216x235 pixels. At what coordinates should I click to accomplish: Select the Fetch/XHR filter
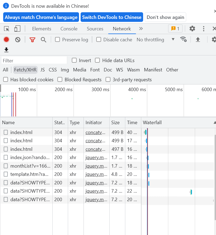(x=25, y=70)
